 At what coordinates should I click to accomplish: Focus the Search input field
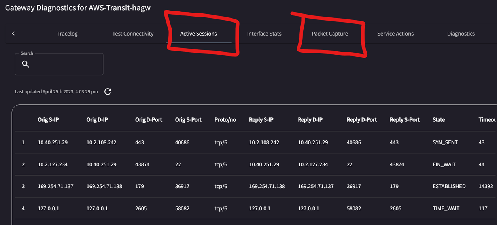coord(59,64)
